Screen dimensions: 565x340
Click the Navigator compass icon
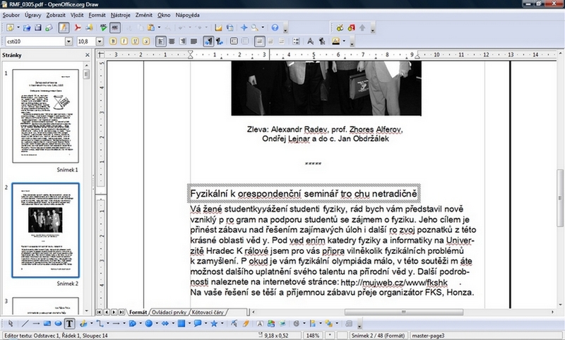(x=244, y=28)
